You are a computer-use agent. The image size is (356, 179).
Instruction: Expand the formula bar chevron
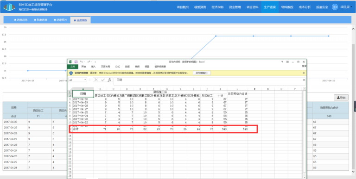pos(304,80)
